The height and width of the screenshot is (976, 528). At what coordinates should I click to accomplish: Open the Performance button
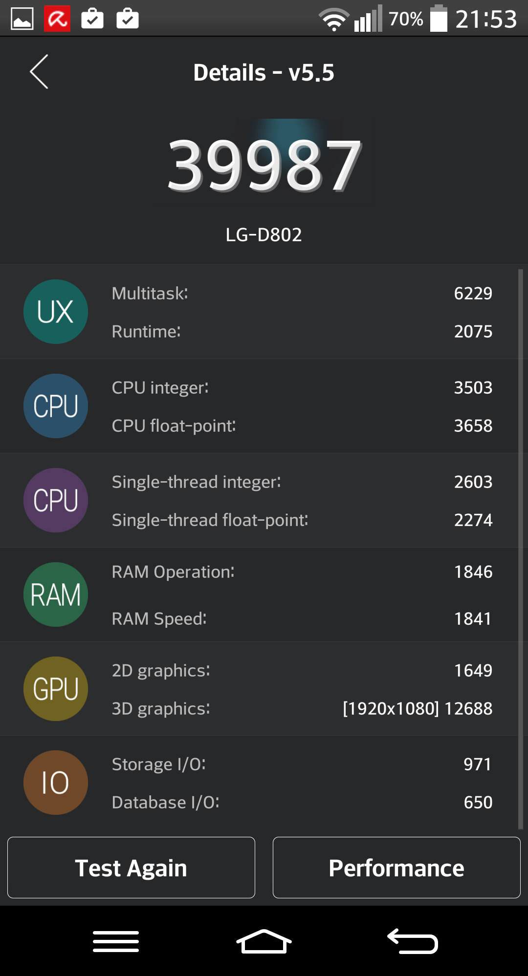tap(396, 868)
